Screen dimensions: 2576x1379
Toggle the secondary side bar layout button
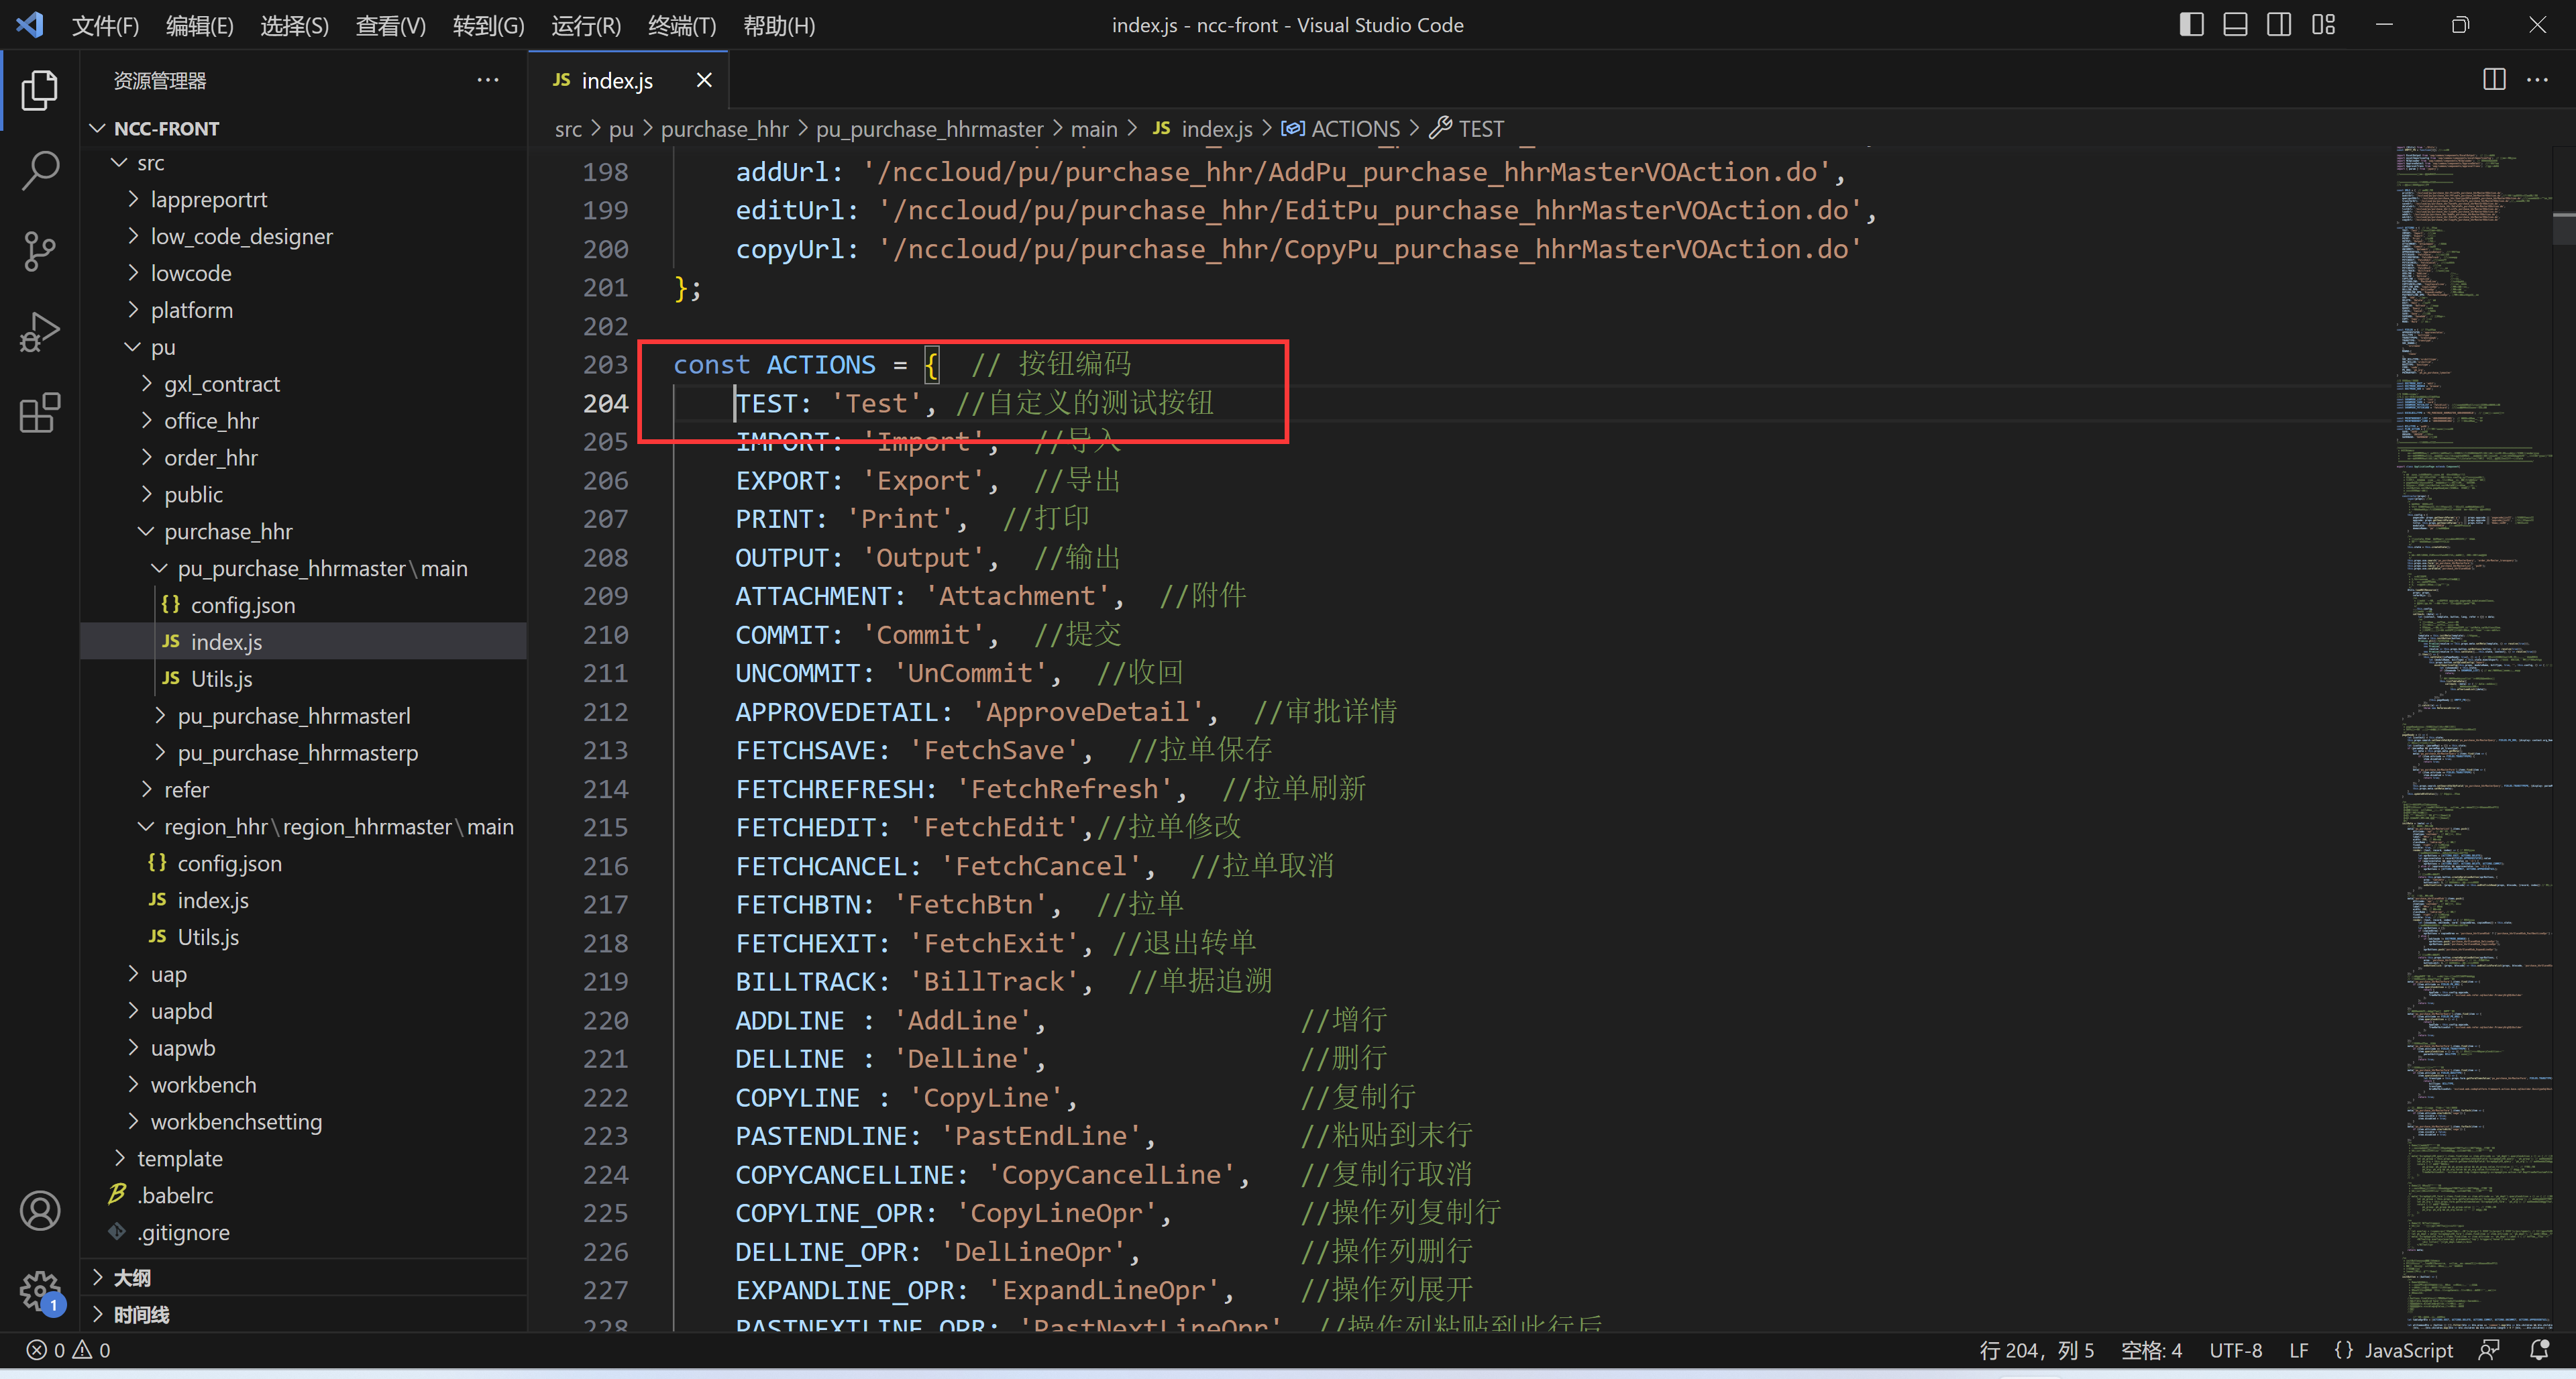click(x=2279, y=25)
